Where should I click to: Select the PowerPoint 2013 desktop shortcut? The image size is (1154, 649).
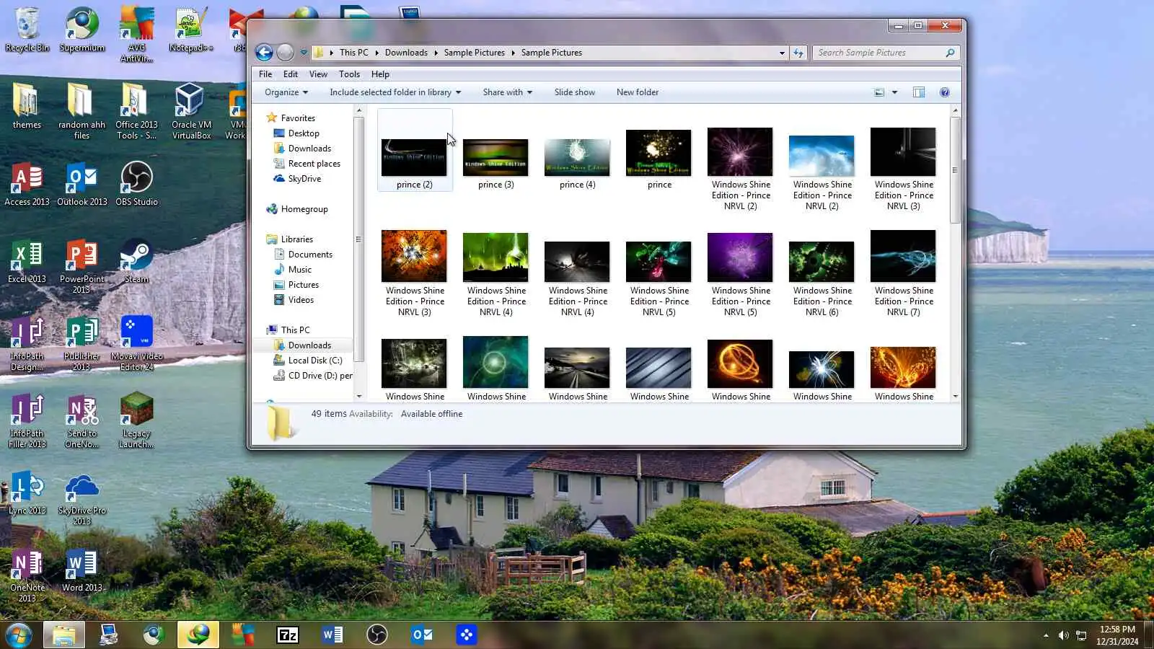tap(82, 265)
